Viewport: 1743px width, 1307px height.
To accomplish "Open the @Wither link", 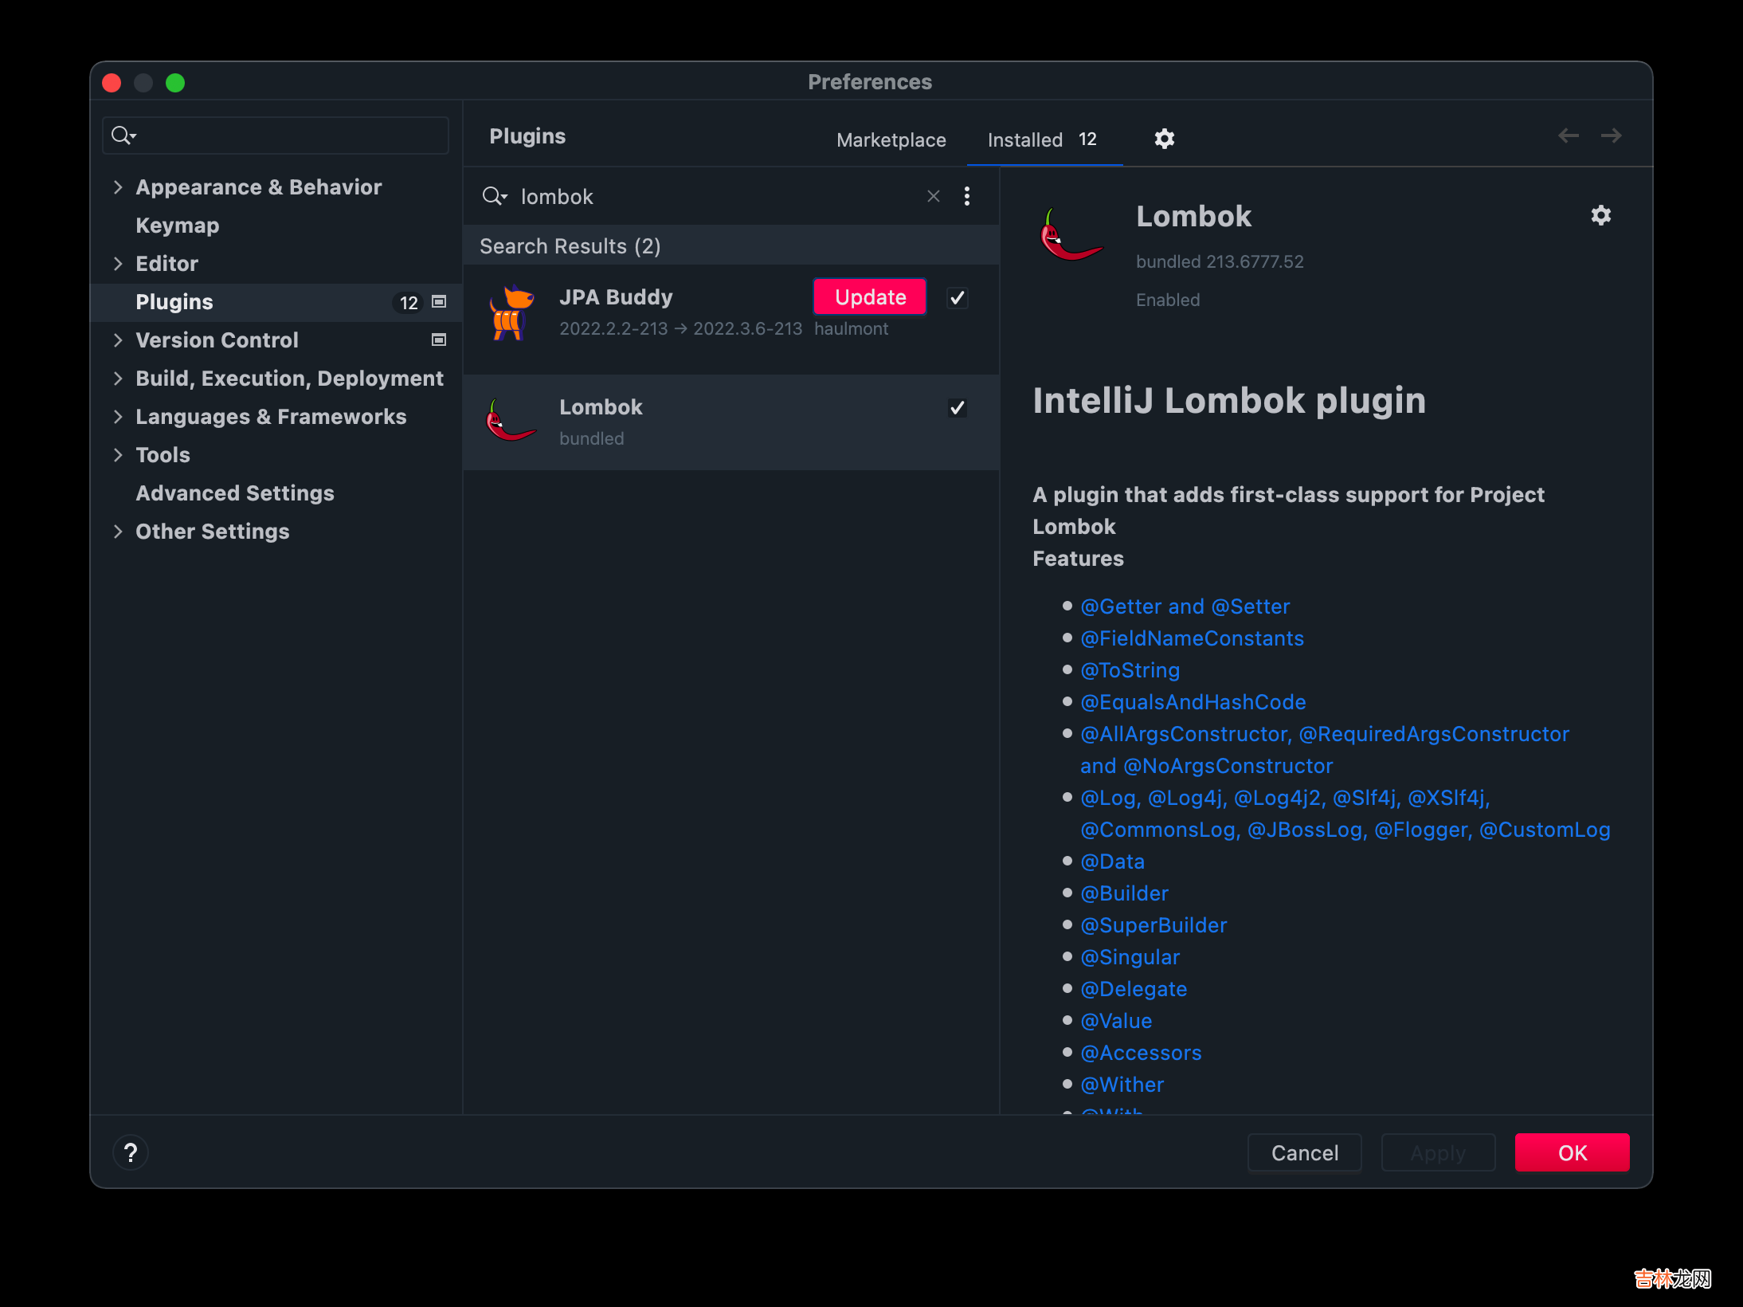I will point(1122,1085).
